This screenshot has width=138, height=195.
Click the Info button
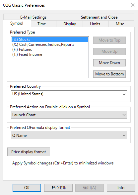[x=121, y=188]
